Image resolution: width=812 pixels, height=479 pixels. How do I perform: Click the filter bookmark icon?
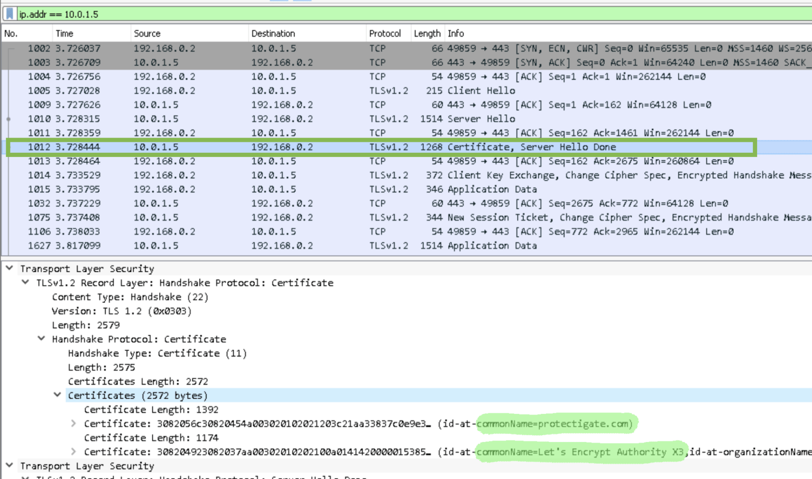point(9,14)
